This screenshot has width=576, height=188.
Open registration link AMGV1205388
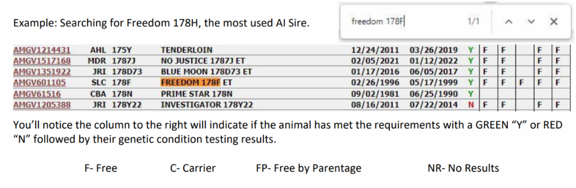pyautogui.click(x=42, y=105)
